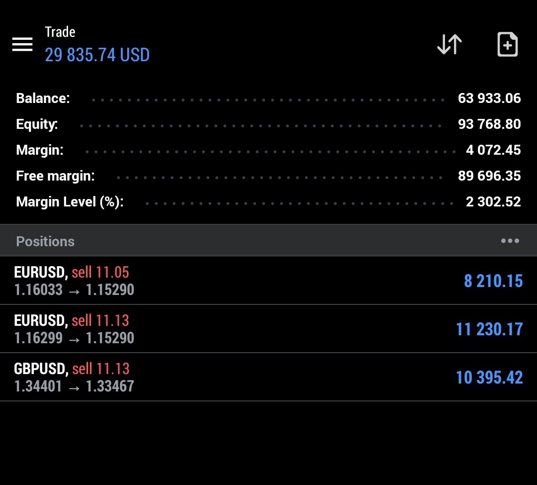537x485 pixels.
Task: Open the EURUSD sell 11.05 position
Action: click(x=268, y=281)
